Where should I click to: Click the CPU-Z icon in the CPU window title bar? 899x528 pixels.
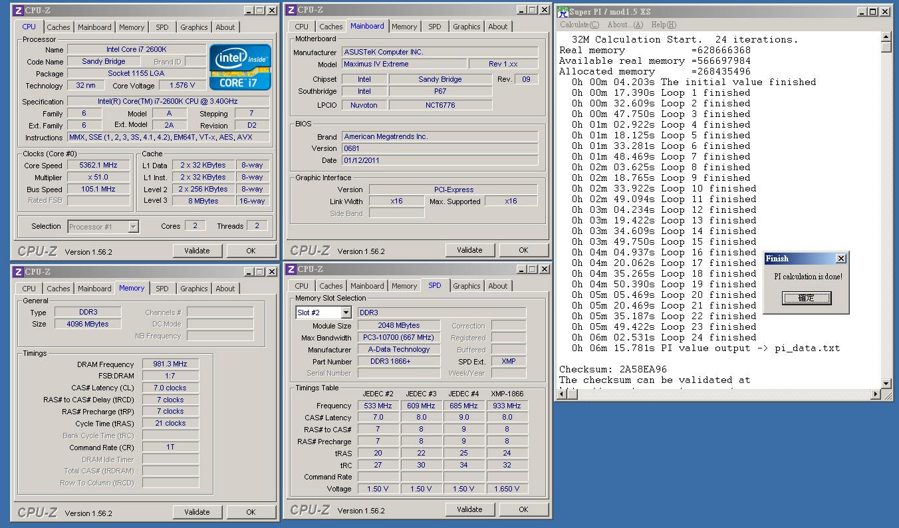[x=18, y=11]
